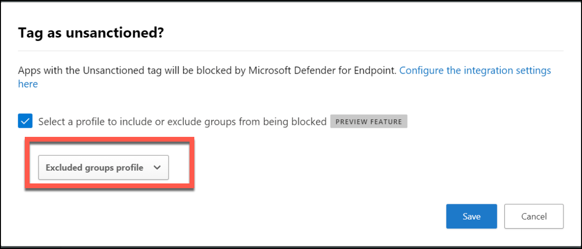Click the divider line under the dialog title
582x249 pixels.
click(291, 50)
